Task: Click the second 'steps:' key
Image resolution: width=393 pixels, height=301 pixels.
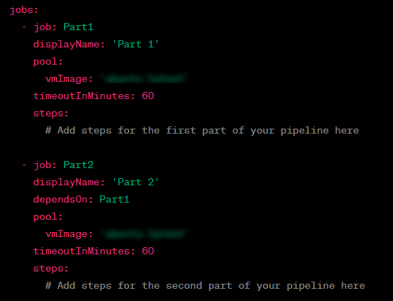Action: tap(51, 269)
